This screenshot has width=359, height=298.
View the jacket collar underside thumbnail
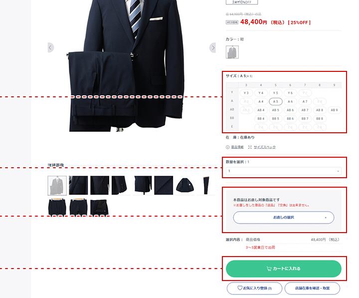[185, 186]
